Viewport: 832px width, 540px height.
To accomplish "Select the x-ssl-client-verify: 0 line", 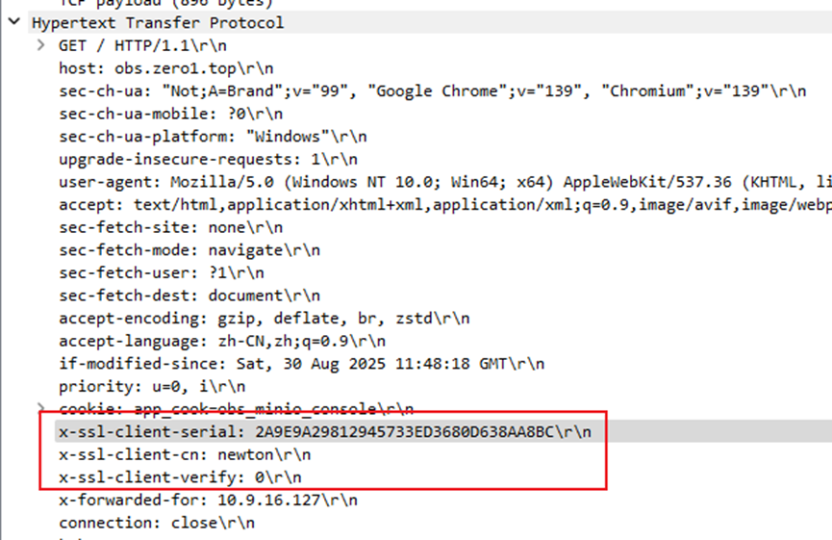I will tap(180, 477).
